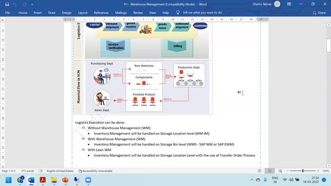Image resolution: width=331 pixels, height=186 pixels.
Task: Click the 'With Lean-WM' line
Action: [x=99, y=150]
